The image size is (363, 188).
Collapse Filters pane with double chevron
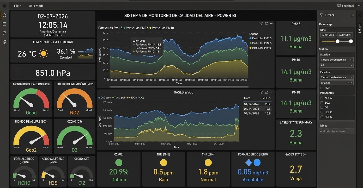point(352,15)
